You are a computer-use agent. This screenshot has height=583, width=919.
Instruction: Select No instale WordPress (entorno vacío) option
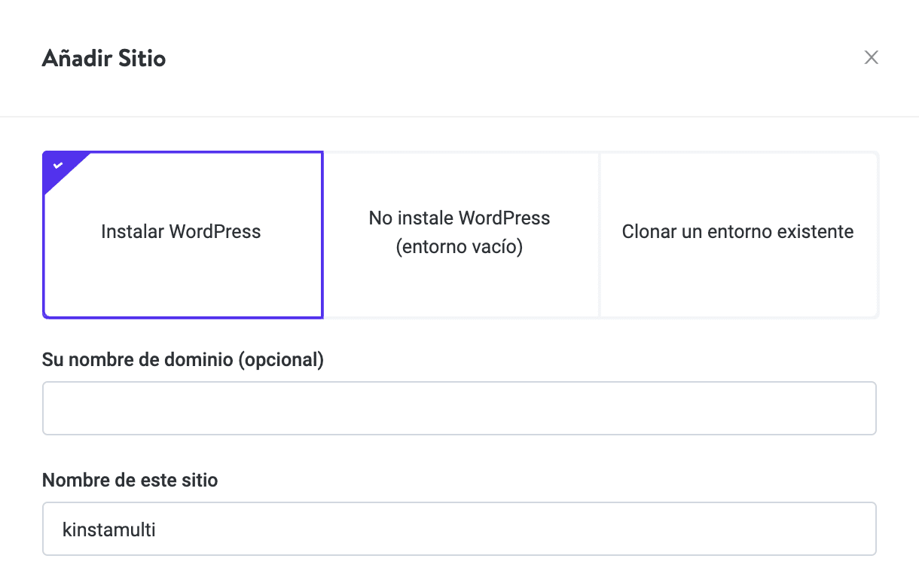(x=459, y=232)
